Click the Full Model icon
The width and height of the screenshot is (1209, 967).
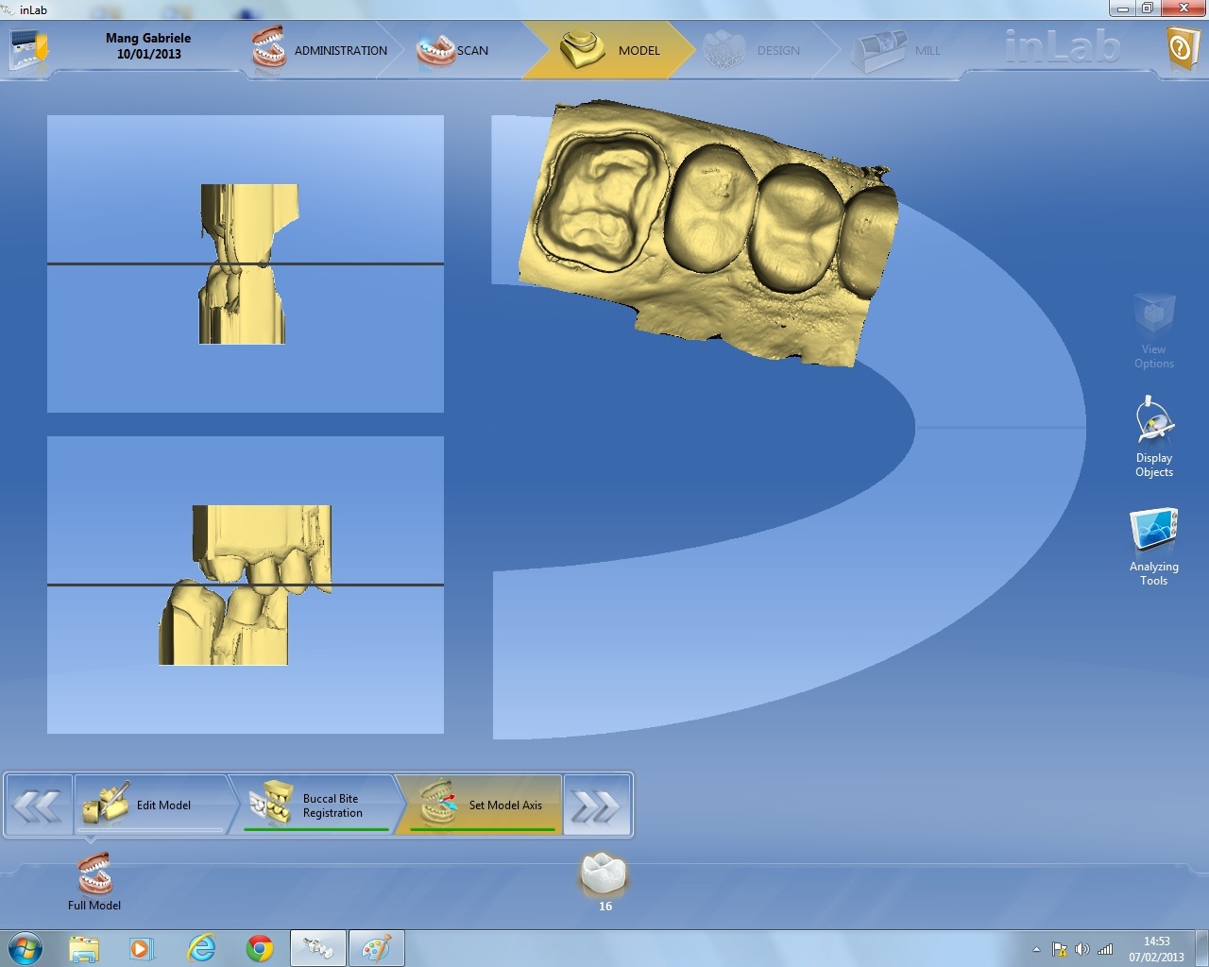pyautogui.click(x=94, y=881)
